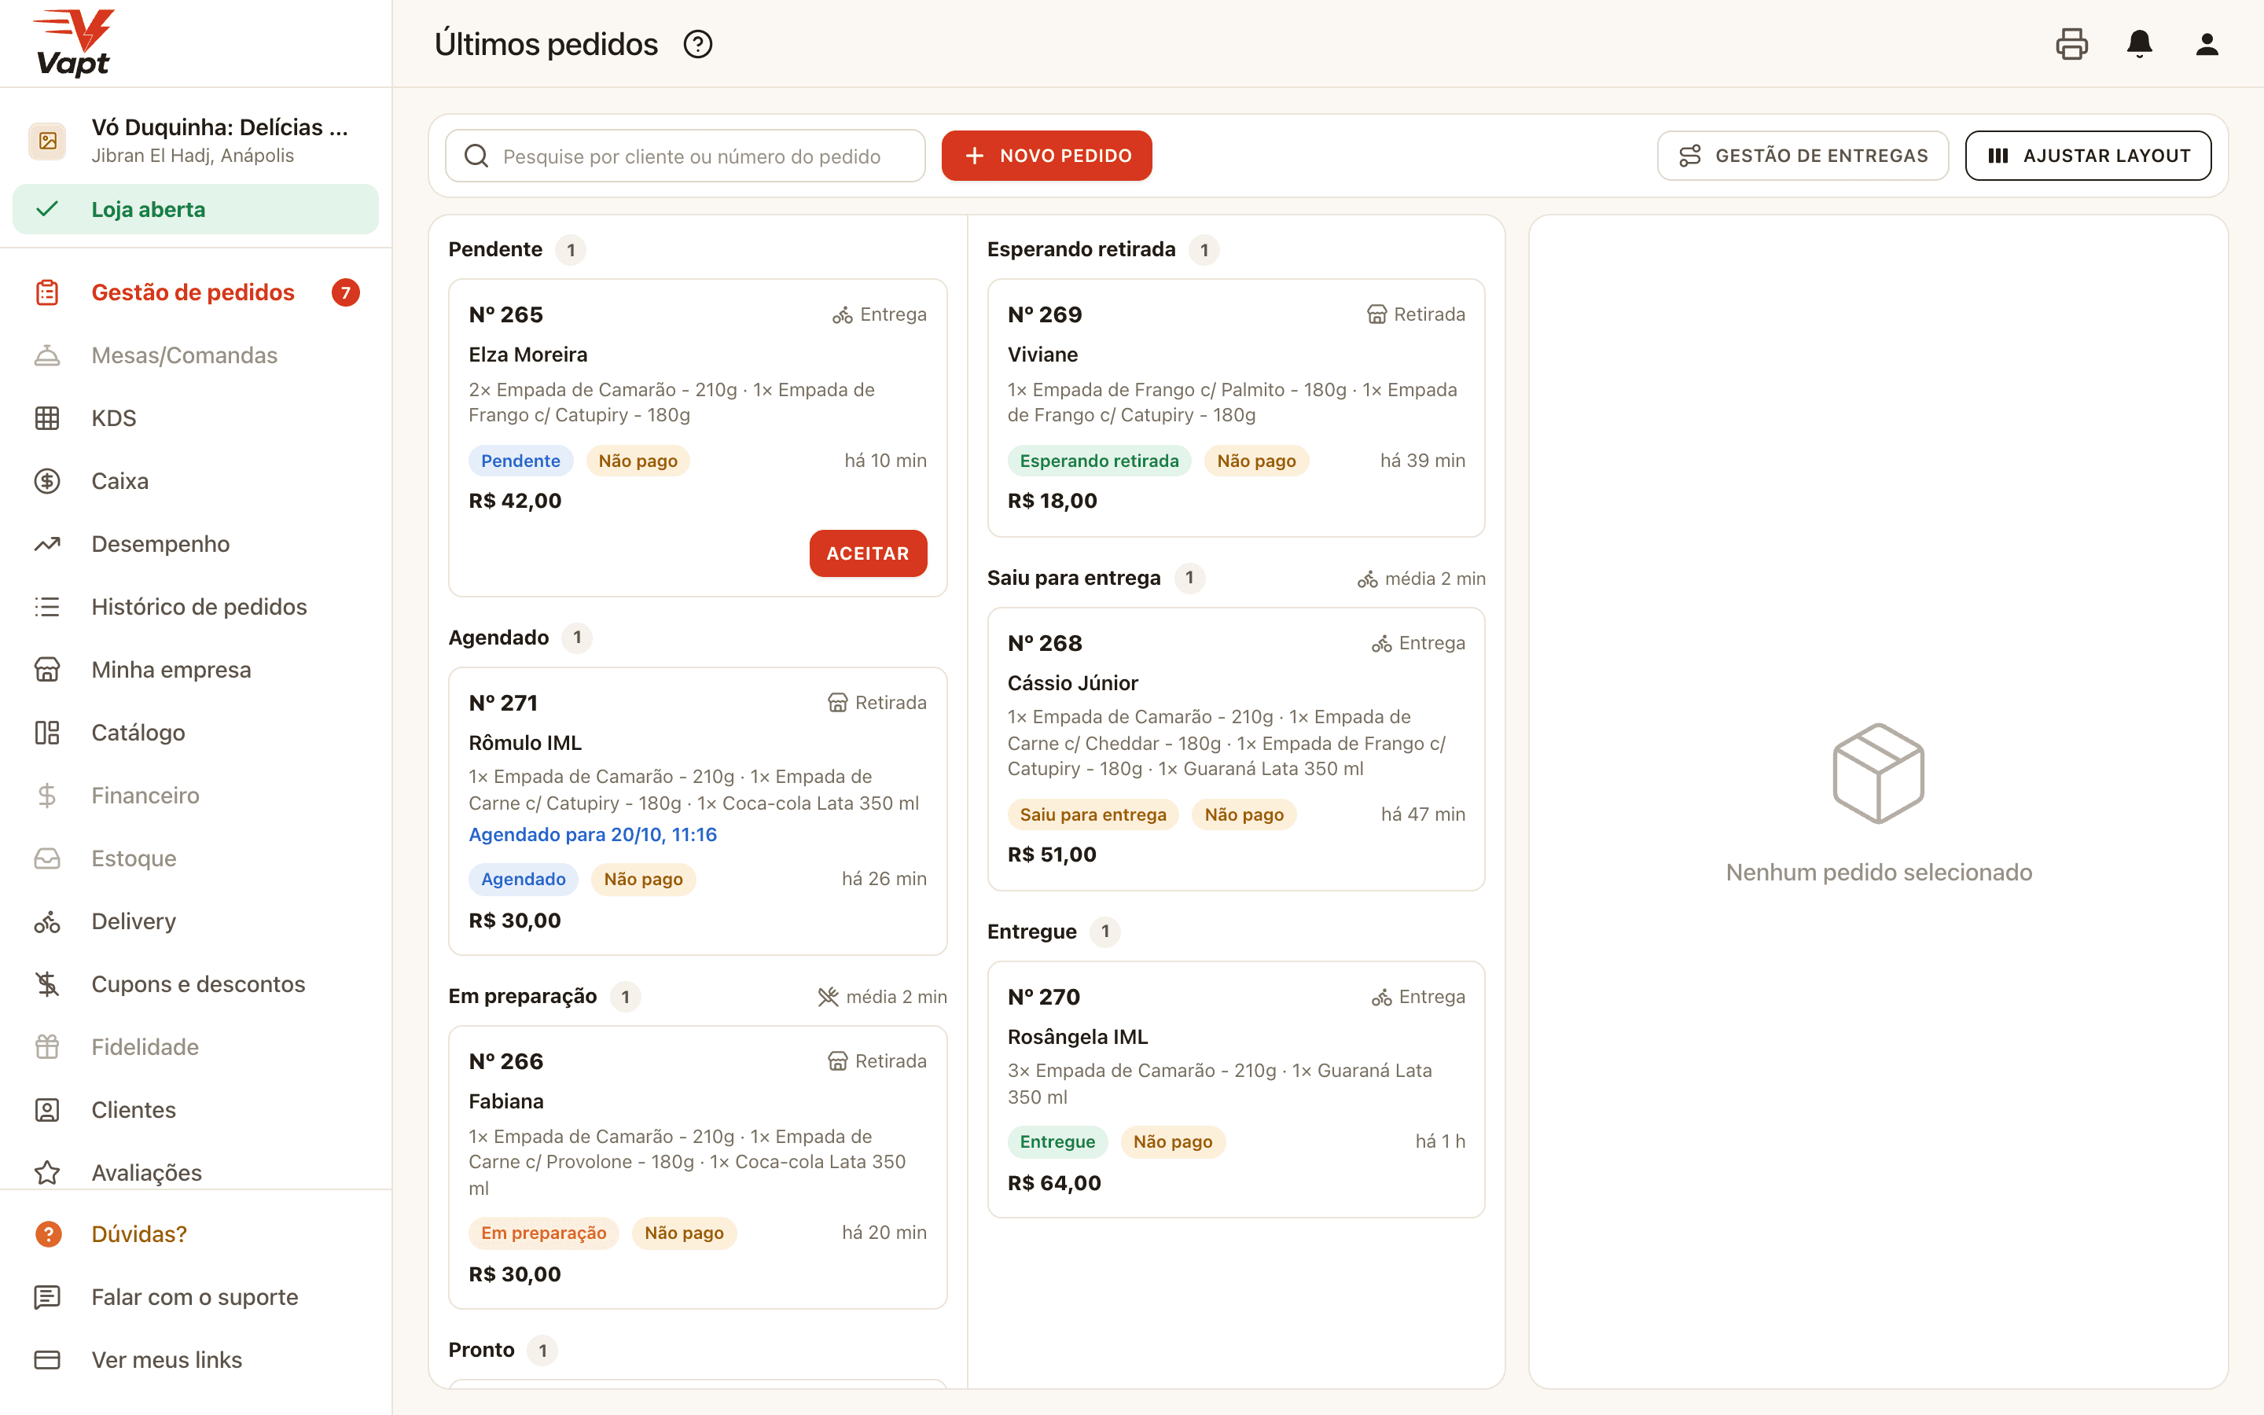Click the Fidelidade gift icon

point(48,1046)
